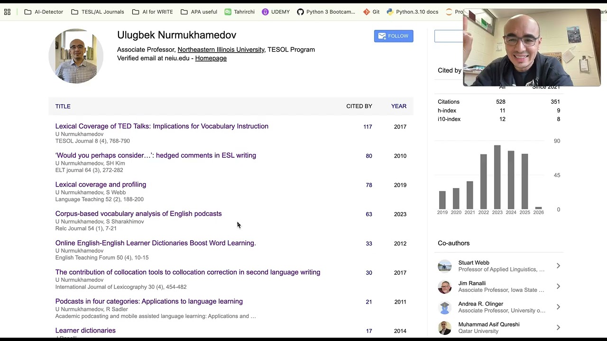The image size is (607, 341).
Task: Expand the chevron next to Stuart Webb
Action: [x=558, y=266]
